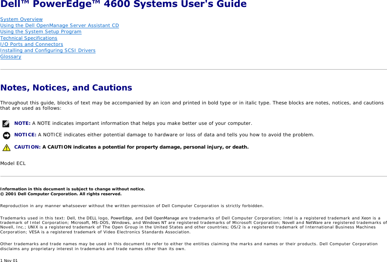Open the Glossary link
The height and width of the screenshot is (262, 387).
coord(10,56)
